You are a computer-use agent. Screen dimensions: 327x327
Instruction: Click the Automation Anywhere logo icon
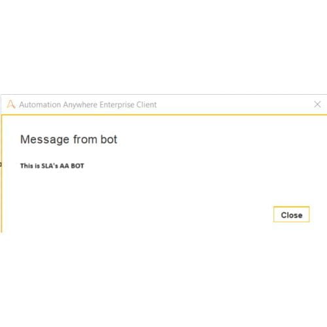pos(11,104)
